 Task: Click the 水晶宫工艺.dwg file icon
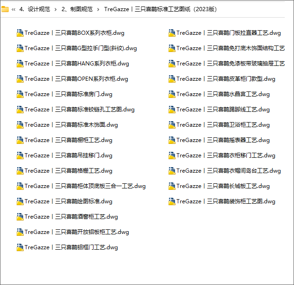click(x=172, y=94)
